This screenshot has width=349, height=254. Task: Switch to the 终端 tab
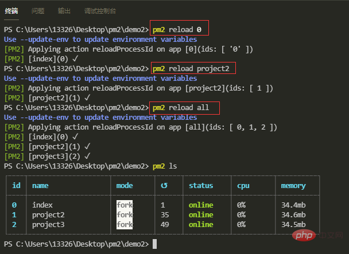11,11
